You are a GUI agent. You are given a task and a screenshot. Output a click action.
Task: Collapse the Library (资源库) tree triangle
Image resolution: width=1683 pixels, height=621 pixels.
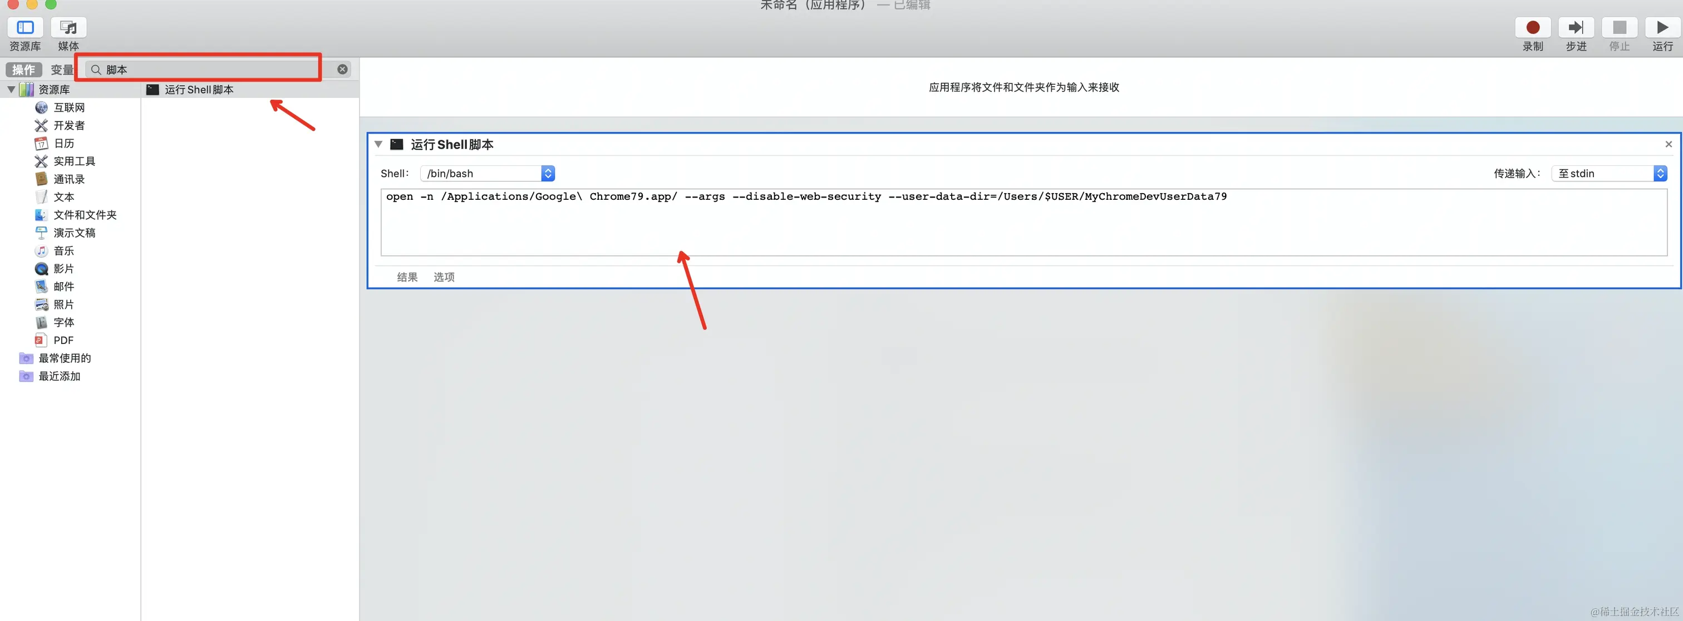(x=11, y=90)
